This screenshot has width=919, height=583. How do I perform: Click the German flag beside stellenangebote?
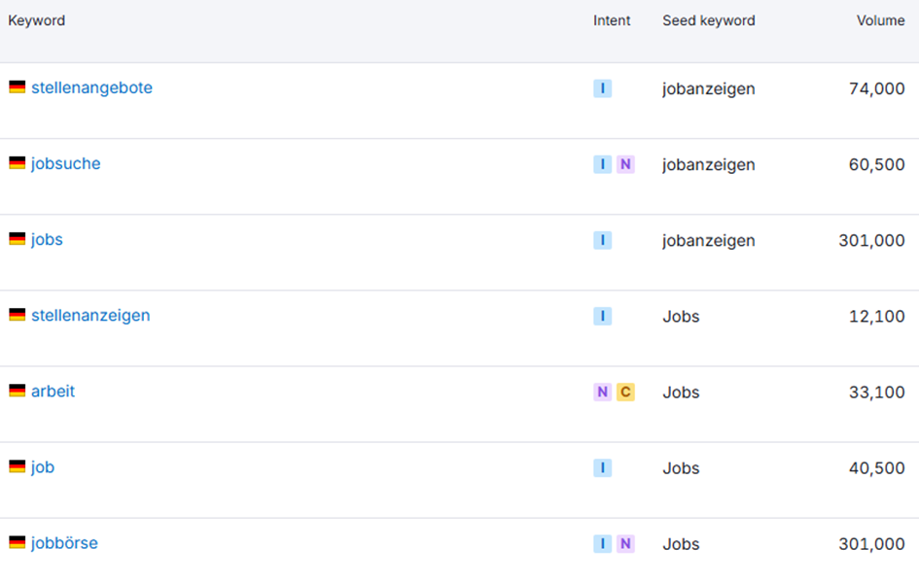[17, 87]
